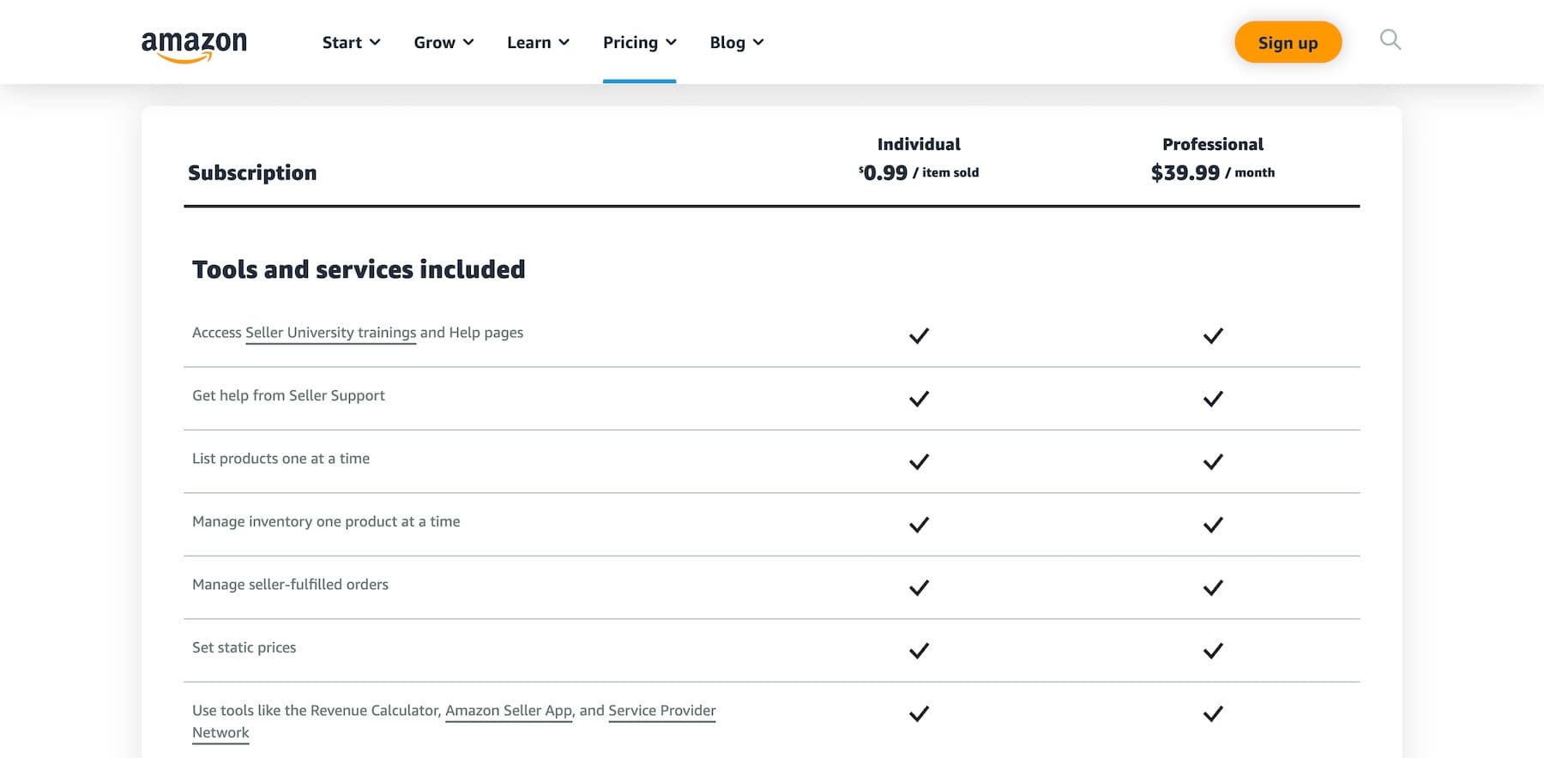Open the Pricing menu item
Image resolution: width=1544 pixels, height=758 pixels.
tap(639, 43)
